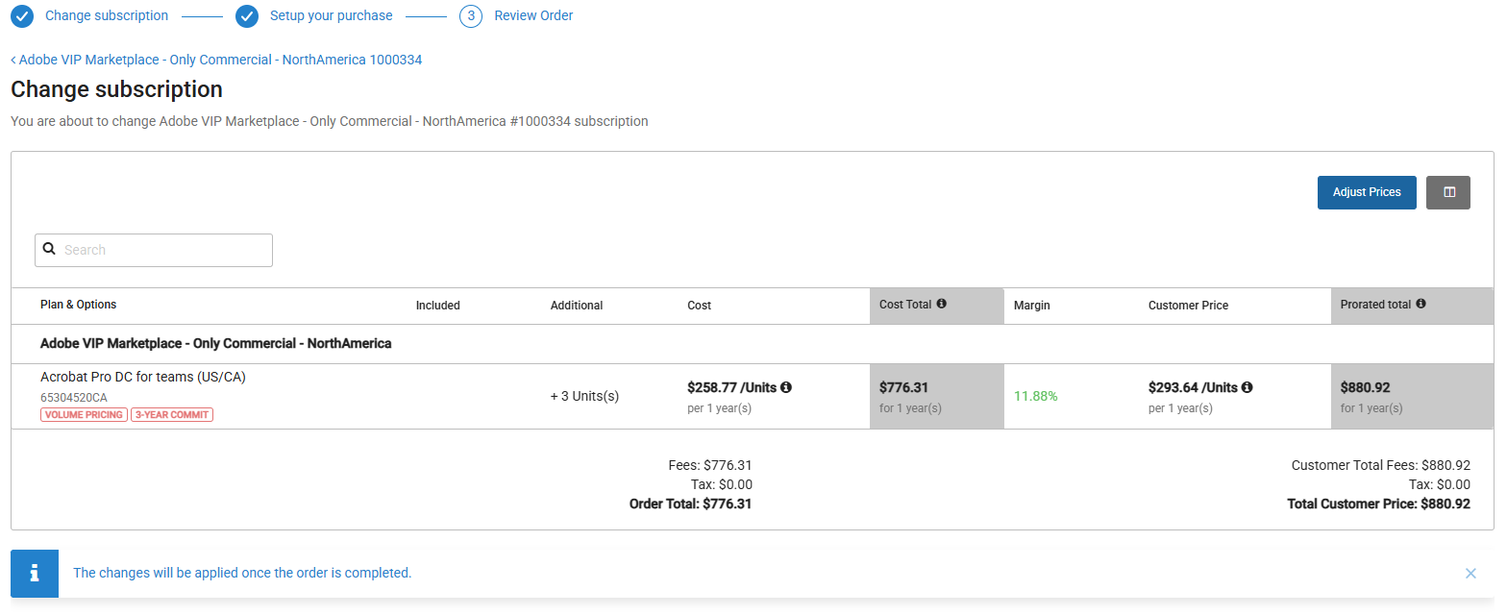Open the Setup your purchase step
Viewport: 1507px width, 615px height.
click(331, 15)
